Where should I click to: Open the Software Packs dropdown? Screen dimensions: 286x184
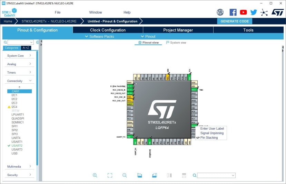[100, 36]
